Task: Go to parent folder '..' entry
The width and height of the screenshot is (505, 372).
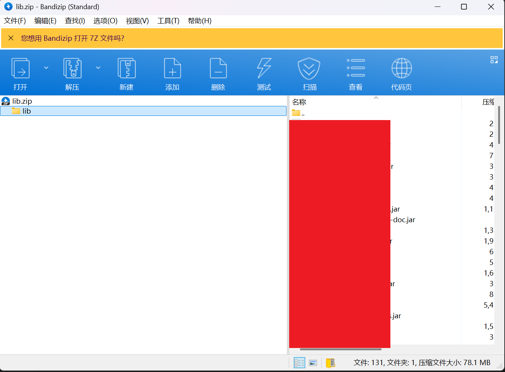Action: 298,113
